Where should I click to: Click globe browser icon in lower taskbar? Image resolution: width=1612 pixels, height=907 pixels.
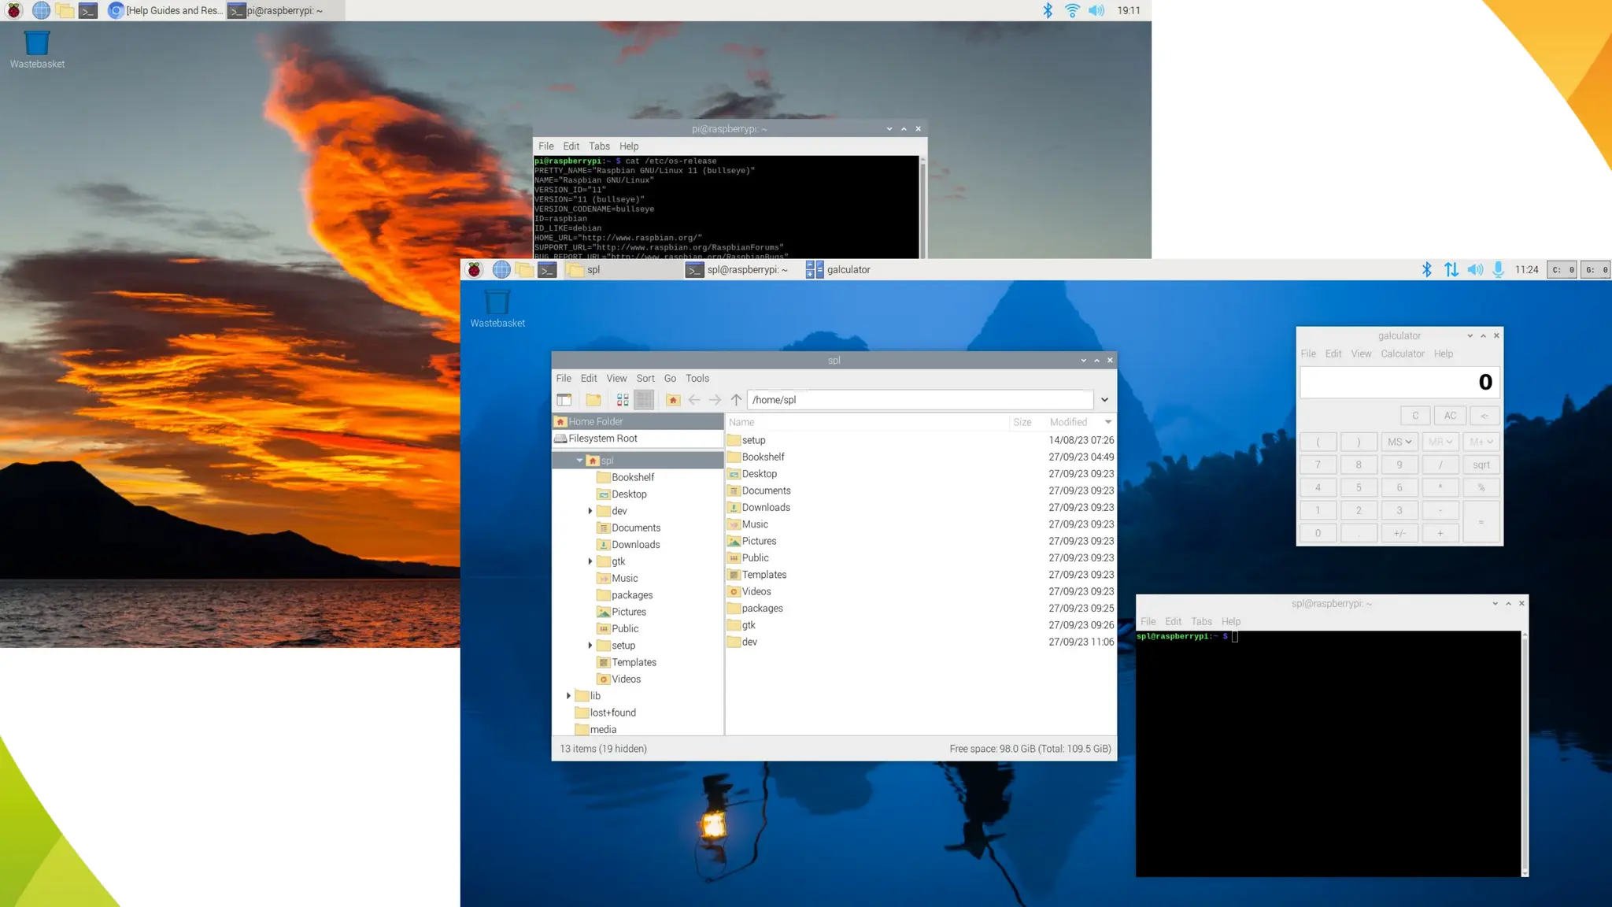click(501, 269)
